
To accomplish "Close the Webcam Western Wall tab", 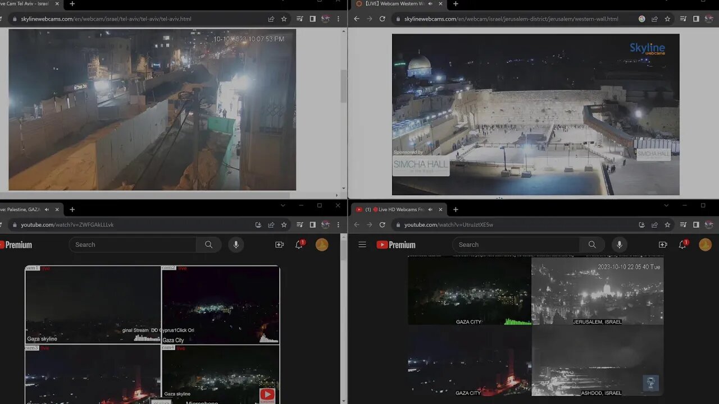I will coord(440,4).
